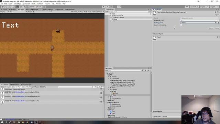Screen dimensions: 220x124
Task: Switch to the Project Settings tab
Action: click(x=47, y=10)
